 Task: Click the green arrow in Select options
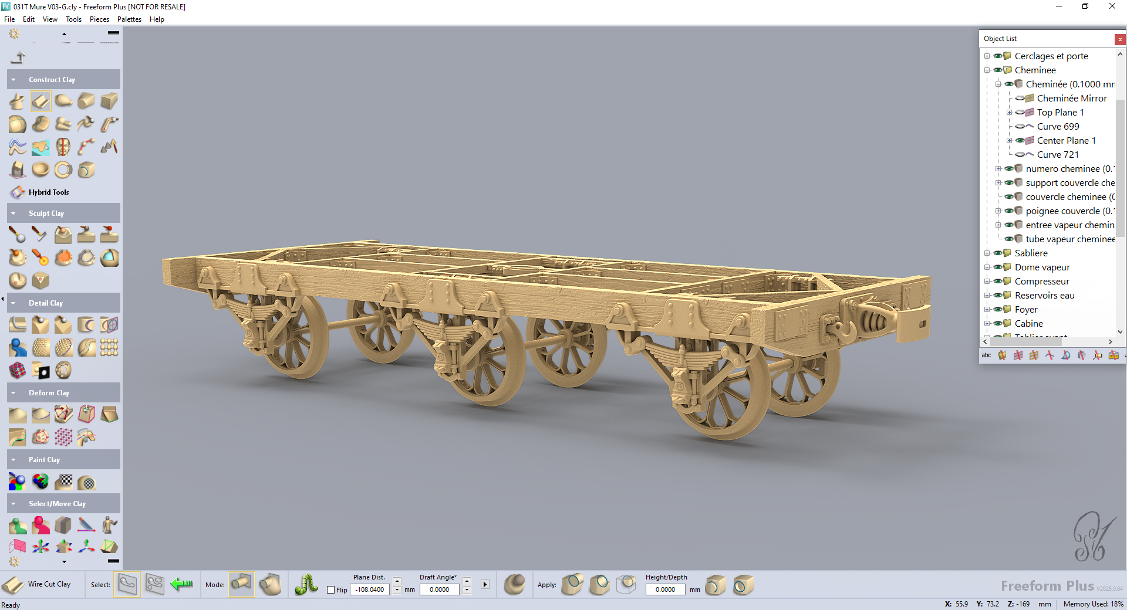(182, 584)
